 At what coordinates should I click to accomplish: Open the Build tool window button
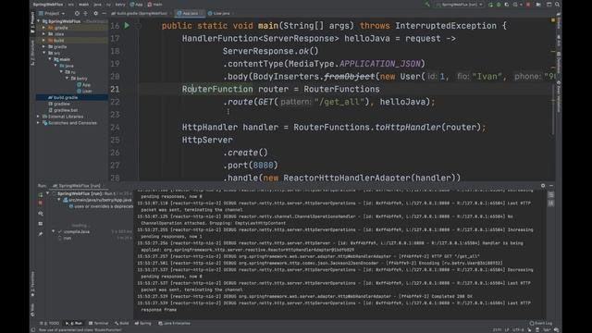(122, 324)
